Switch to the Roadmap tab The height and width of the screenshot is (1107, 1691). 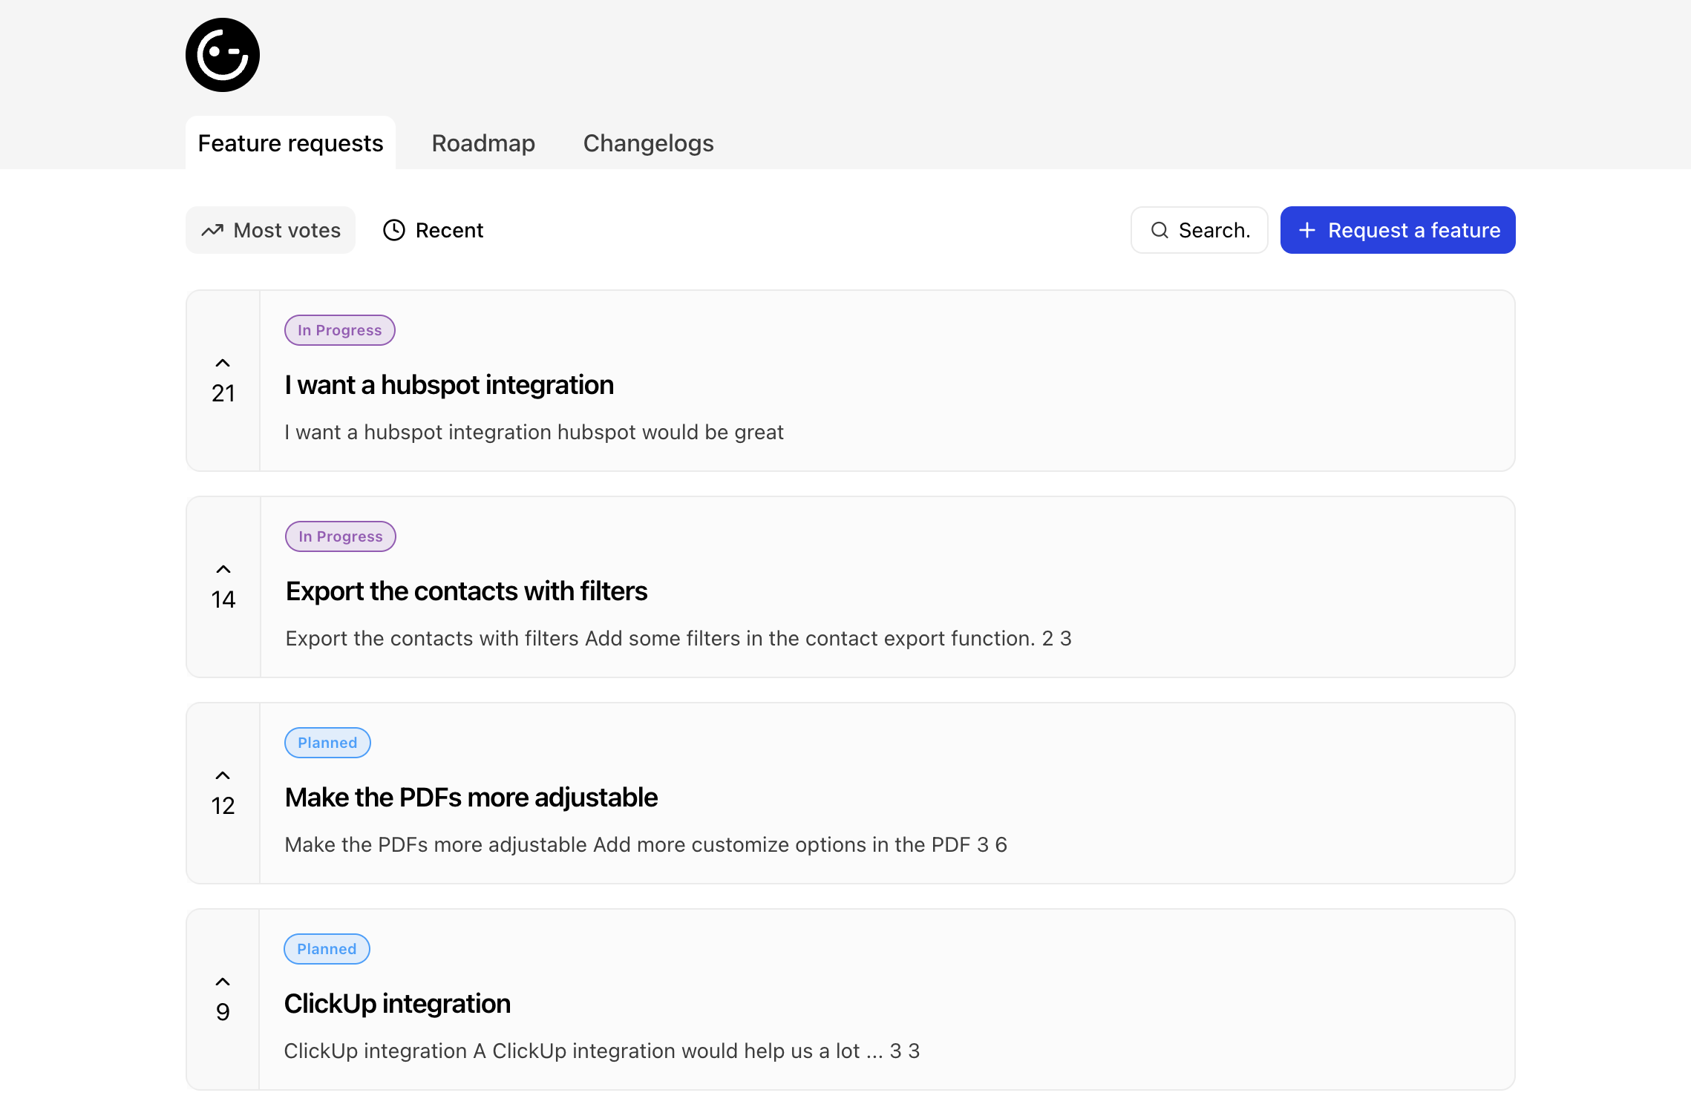point(483,143)
